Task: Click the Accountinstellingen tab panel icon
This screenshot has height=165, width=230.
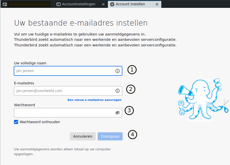Action: (x=58, y=4)
